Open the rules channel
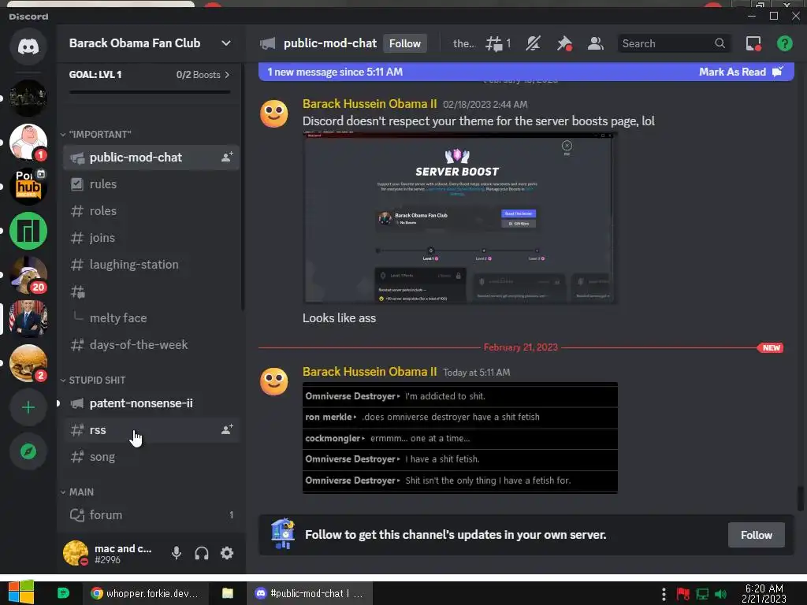The image size is (807, 605). pos(151,184)
